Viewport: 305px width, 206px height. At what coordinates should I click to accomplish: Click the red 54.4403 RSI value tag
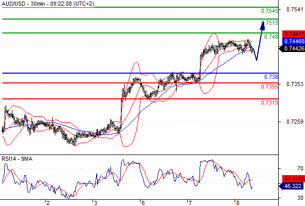coord(294,179)
